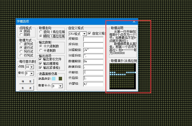The width and height of the screenshot is (192, 126).
Task: Set the output base to 十进制数
Action: coord(48,50)
